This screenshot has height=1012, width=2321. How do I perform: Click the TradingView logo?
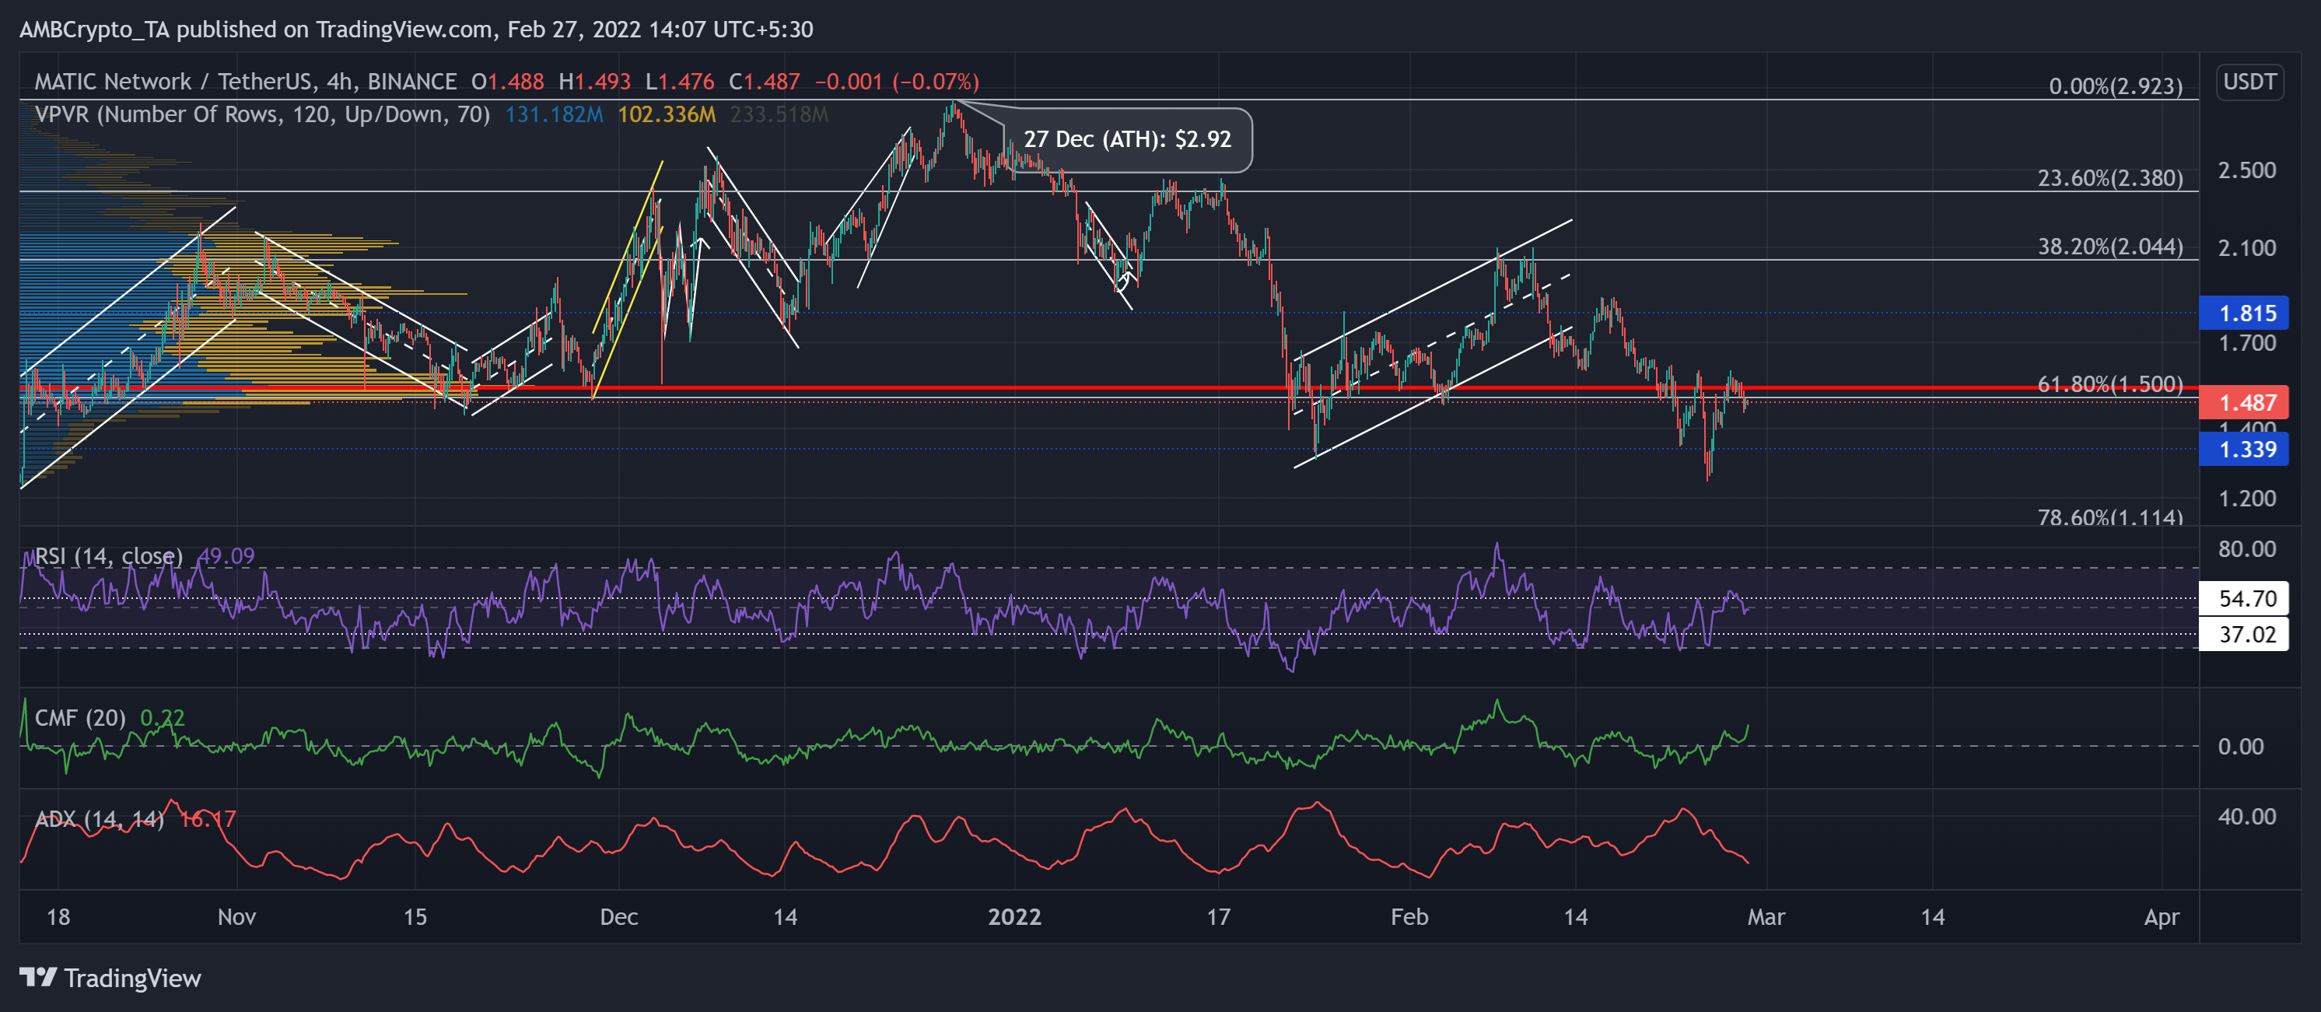[110, 978]
